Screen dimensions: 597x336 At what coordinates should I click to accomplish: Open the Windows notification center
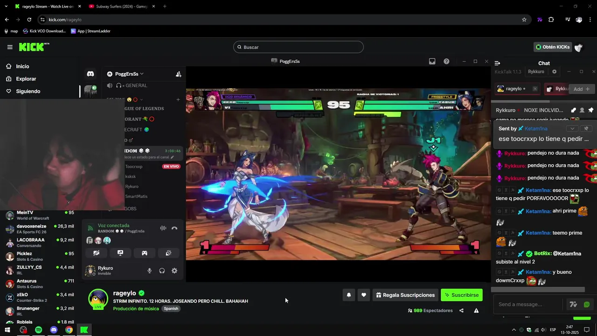click(587, 330)
